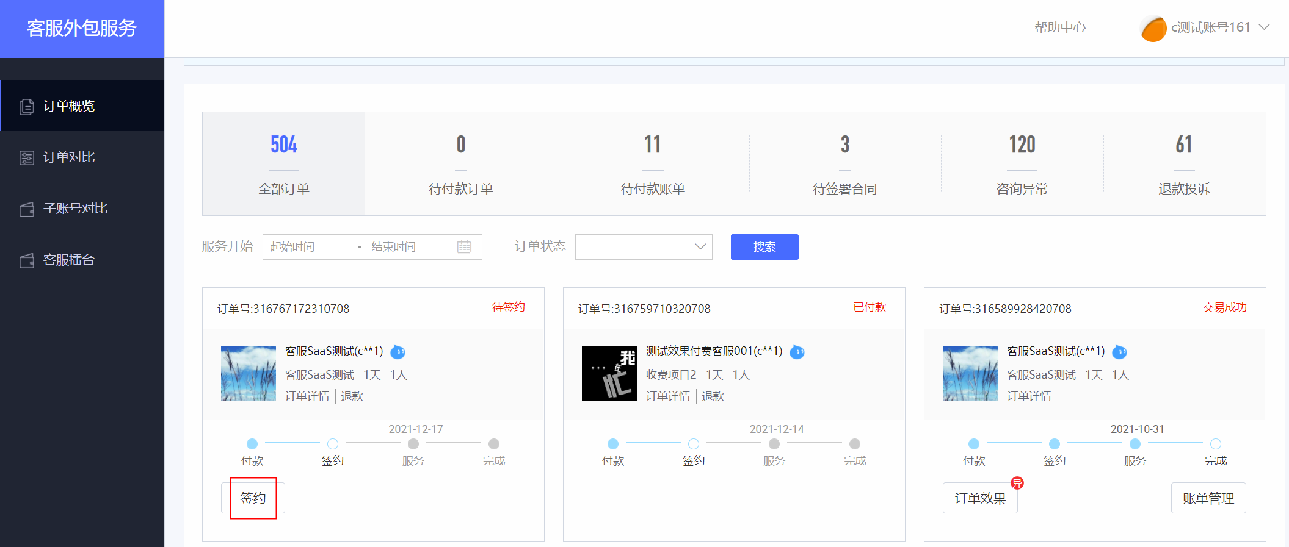Screen dimensions: 1289x547
Task: Click 退款 link for order 316767172310708
Action: 352,396
